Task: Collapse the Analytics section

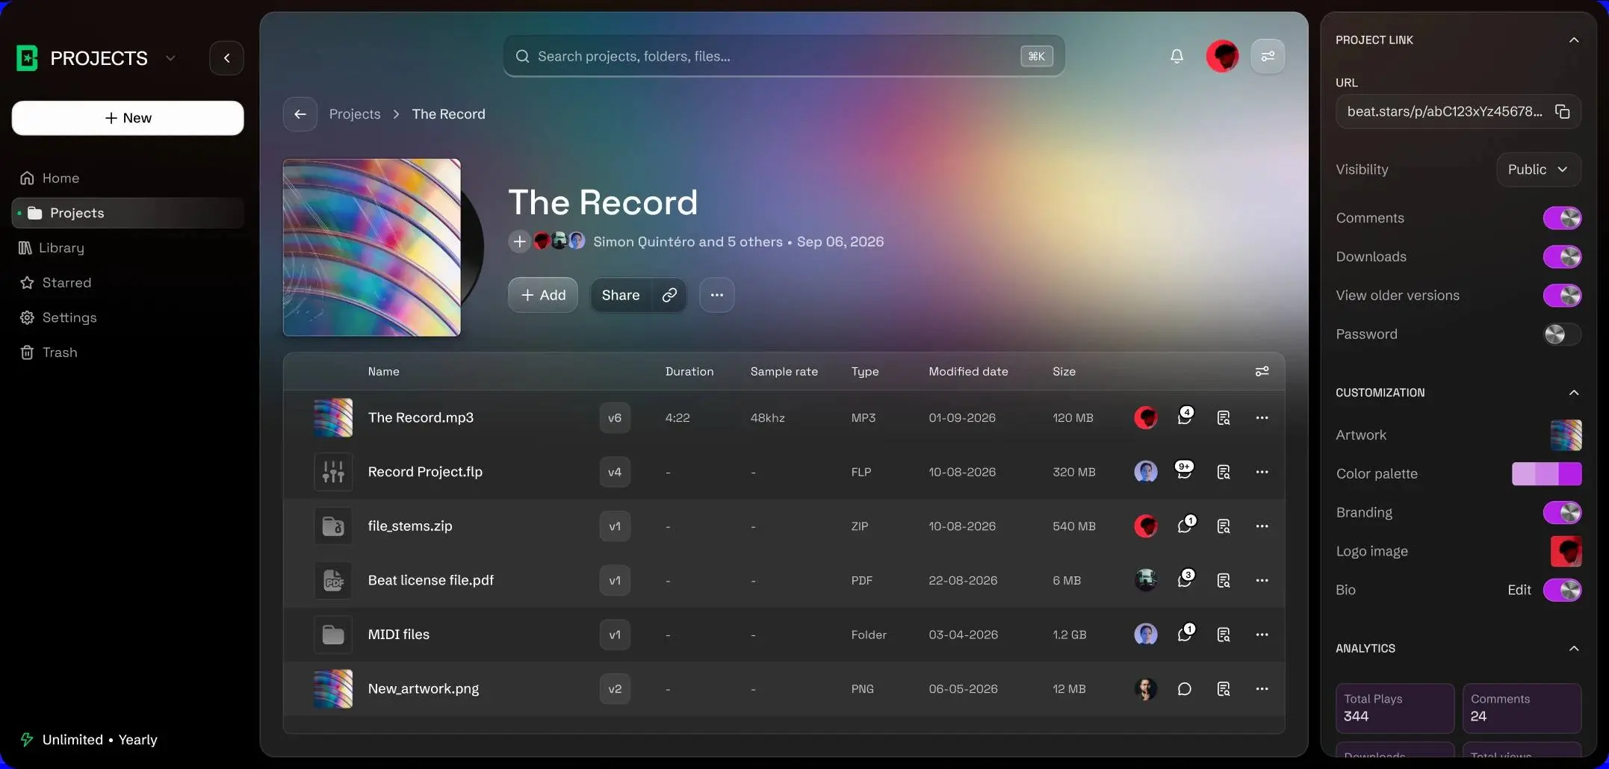Action: tap(1573, 648)
